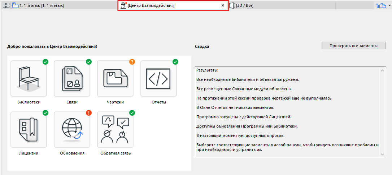Click the Связи label

[72, 102]
